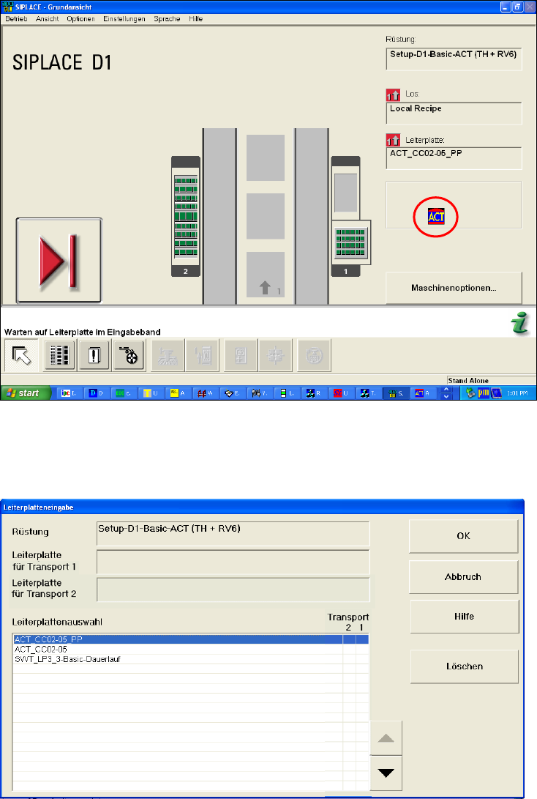Image resolution: width=537 pixels, height=799 pixels.
Task: Open the Windows start button
Action: pyautogui.click(x=26, y=393)
